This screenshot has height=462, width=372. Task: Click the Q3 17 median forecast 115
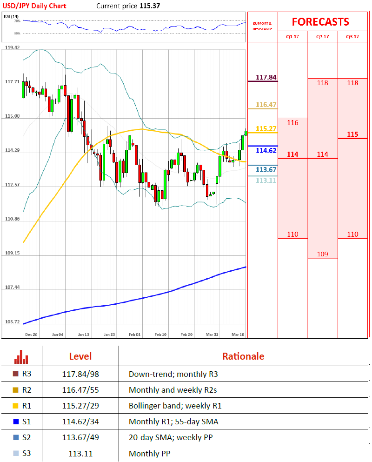[x=352, y=134]
